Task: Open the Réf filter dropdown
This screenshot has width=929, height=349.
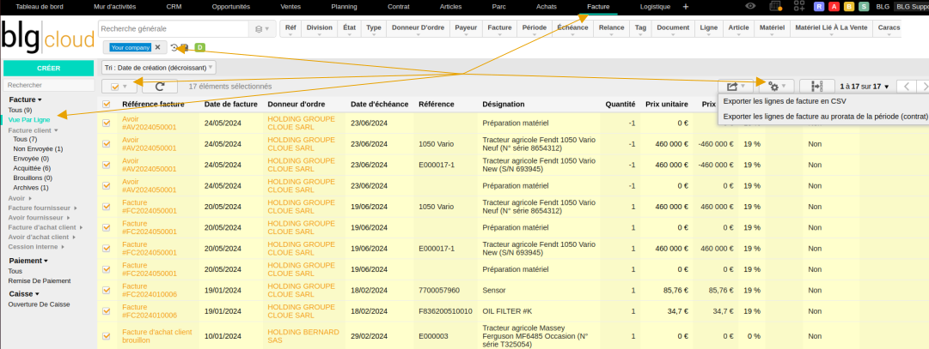Action: coord(290,28)
